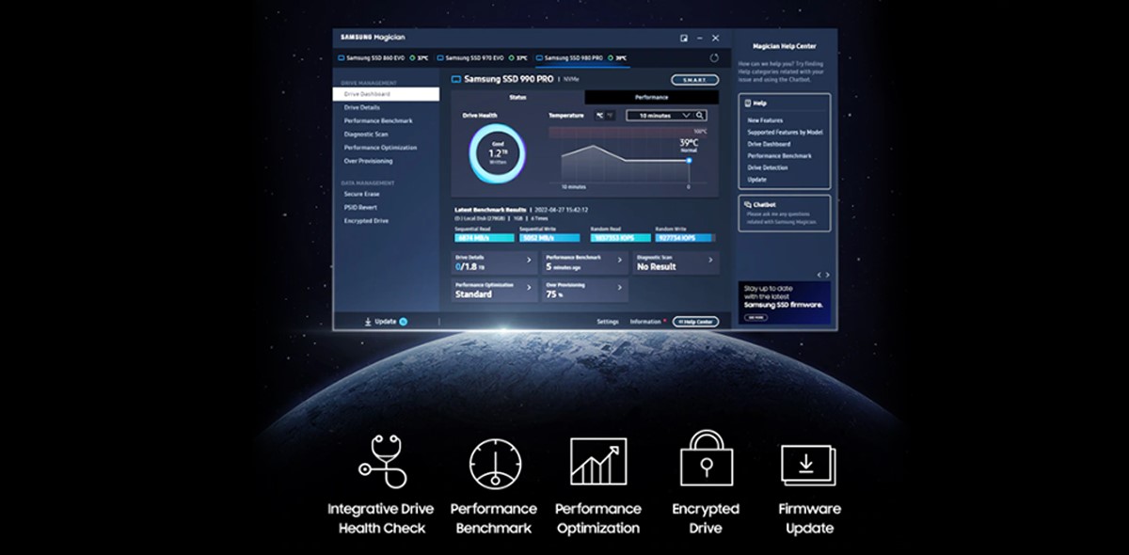Click the Update button at bottom left
Viewport: 1129px width, 555px height.
pos(386,322)
